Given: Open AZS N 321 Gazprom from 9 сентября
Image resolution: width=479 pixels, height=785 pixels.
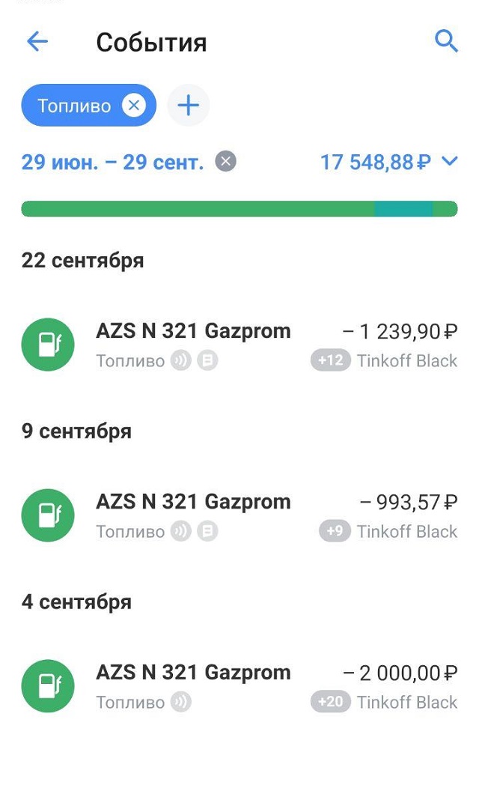Looking at the screenshot, I should (x=239, y=515).
